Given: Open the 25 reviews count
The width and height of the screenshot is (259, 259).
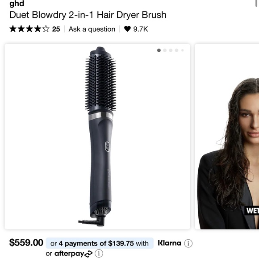Looking at the screenshot, I should pyautogui.click(x=56, y=29).
